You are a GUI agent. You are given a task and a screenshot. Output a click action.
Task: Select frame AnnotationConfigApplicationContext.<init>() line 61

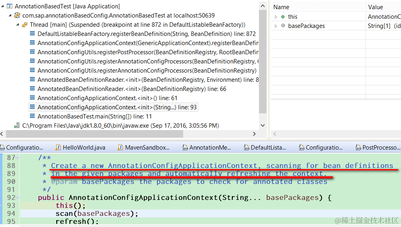click(x=107, y=98)
